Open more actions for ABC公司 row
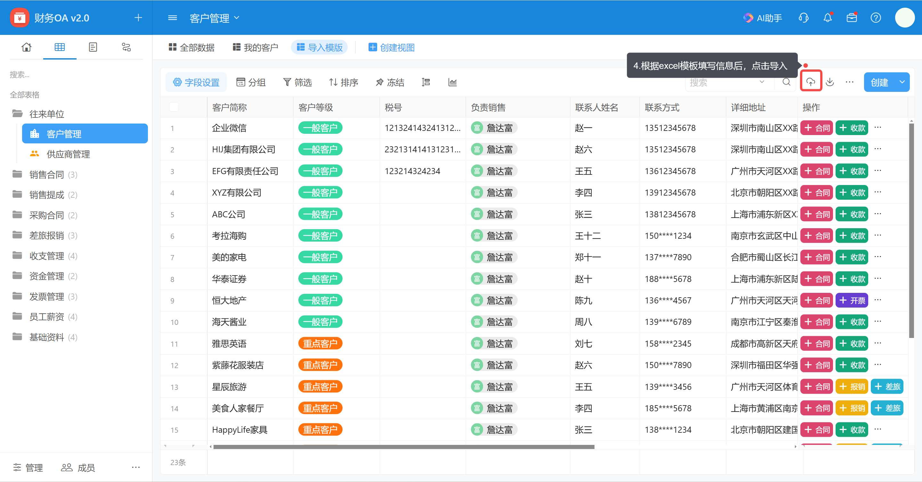Image resolution: width=922 pixels, height=482 pixels. point(878,214)
